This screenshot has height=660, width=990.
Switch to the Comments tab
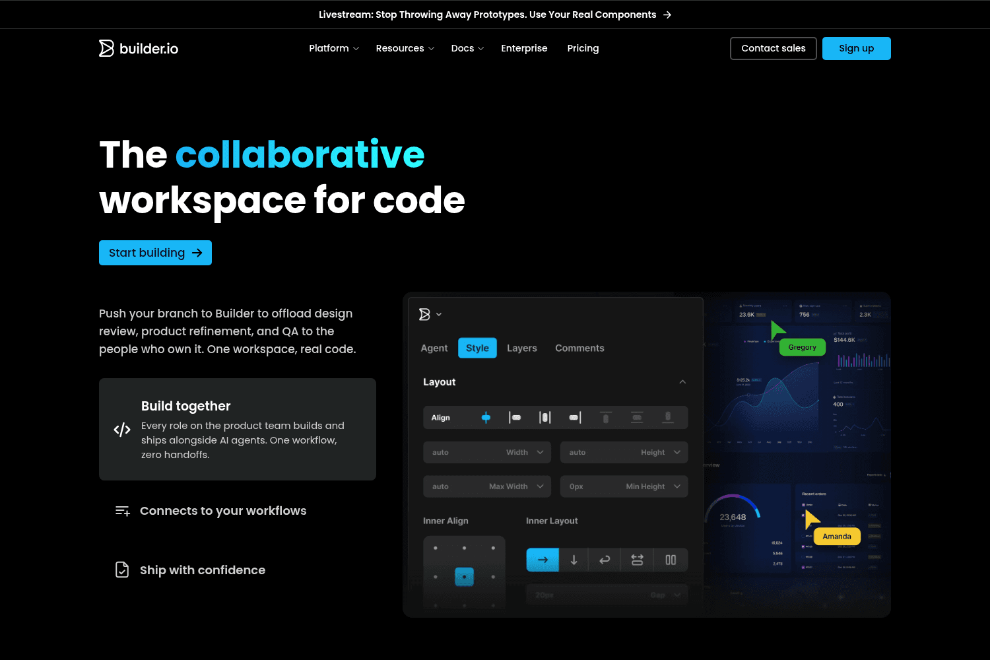pyautogui.click(x=579, y=348)
